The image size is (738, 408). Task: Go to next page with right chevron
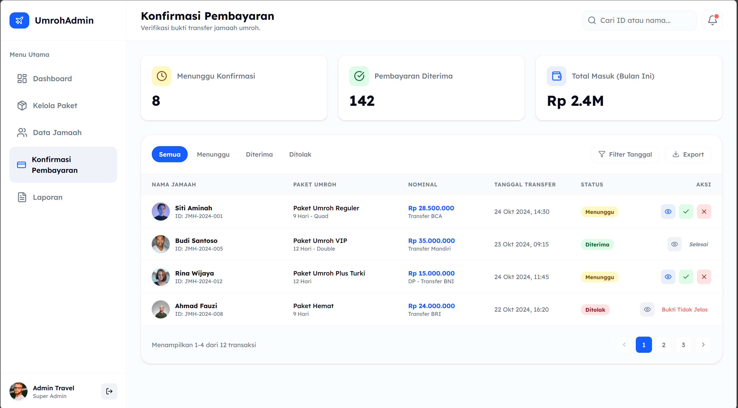[703, 345]
